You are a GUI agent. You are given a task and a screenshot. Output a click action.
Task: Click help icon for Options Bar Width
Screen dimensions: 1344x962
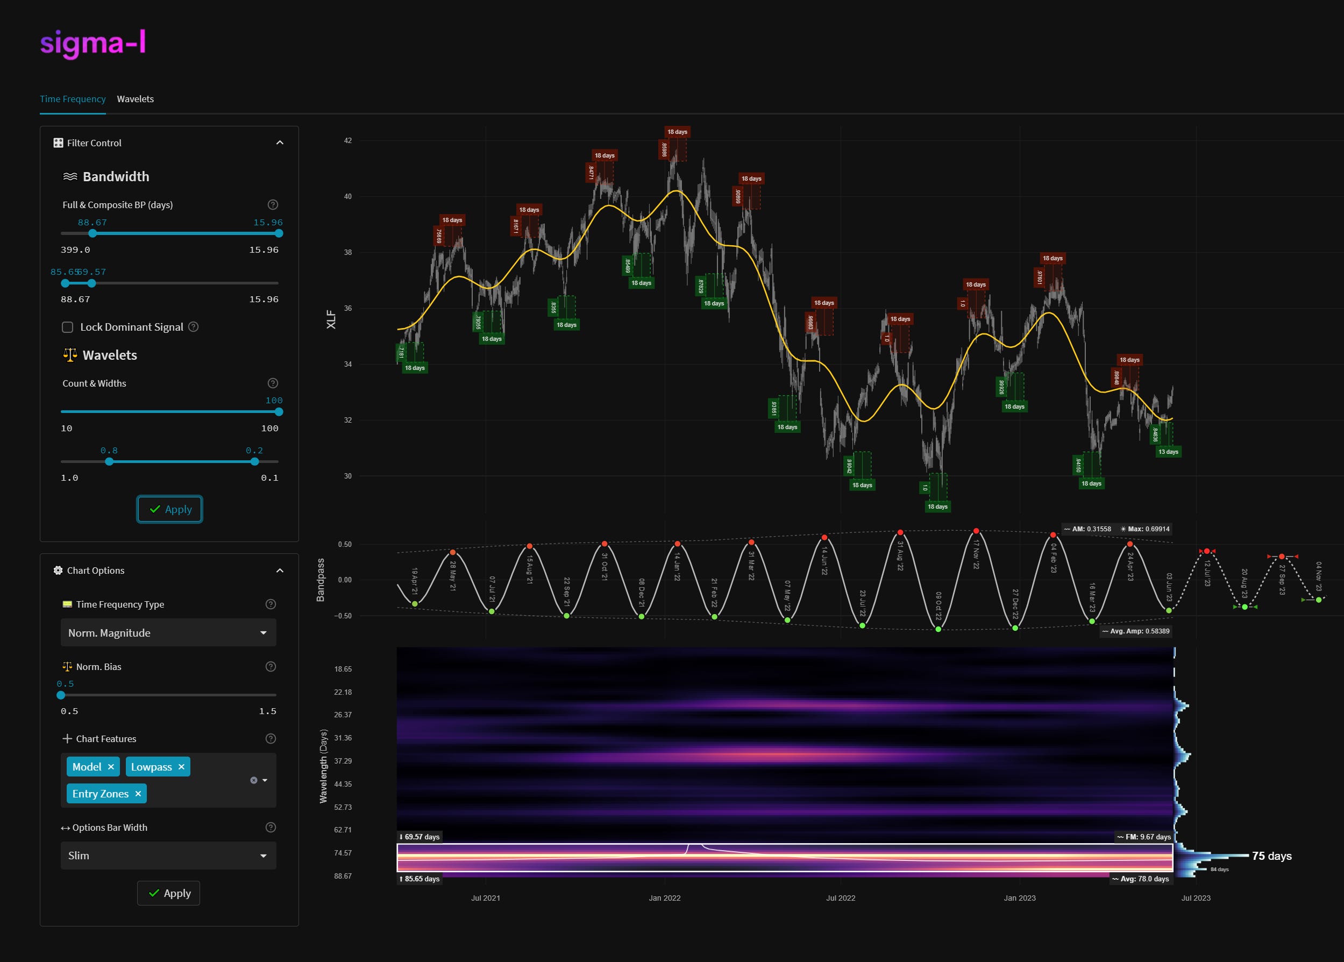click(x=271, y=828)
